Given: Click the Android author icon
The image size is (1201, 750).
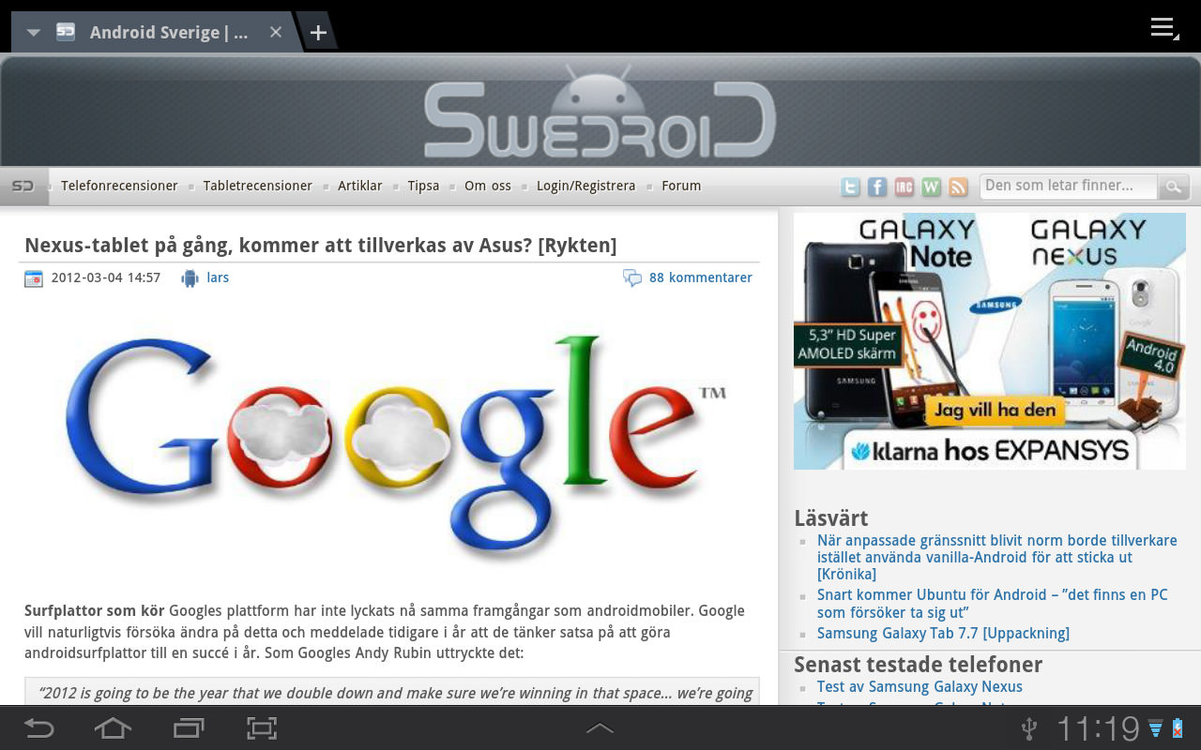Looking at the screenshot, I should 190,278.
